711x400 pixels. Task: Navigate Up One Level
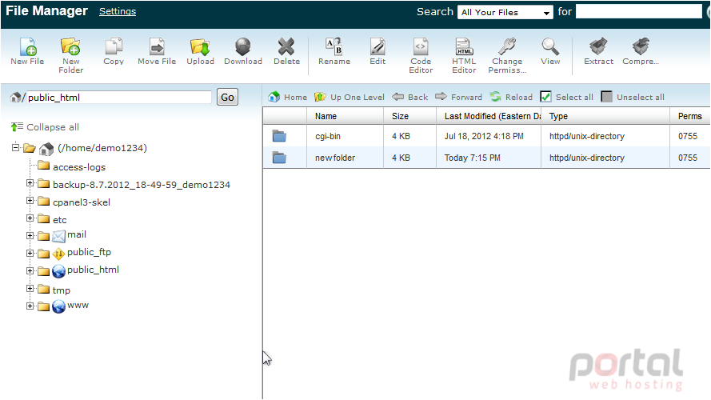350,97
